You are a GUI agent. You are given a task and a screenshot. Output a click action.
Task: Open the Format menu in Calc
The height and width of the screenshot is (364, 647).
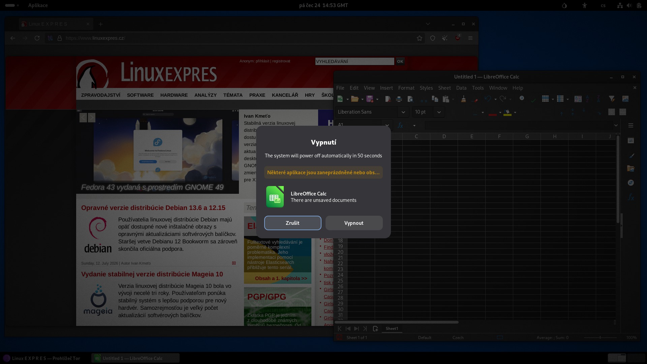[x=406, y=88]
